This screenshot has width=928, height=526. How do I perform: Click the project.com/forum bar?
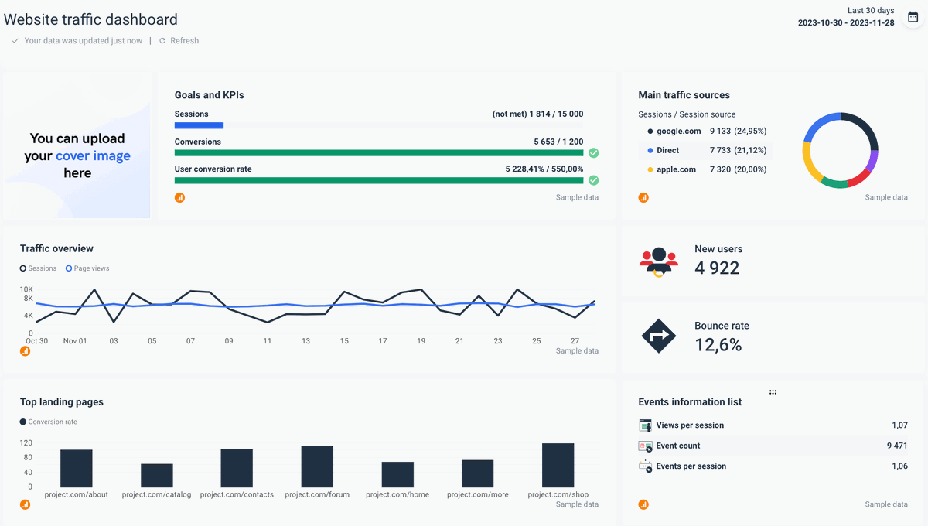click(317, 466)
